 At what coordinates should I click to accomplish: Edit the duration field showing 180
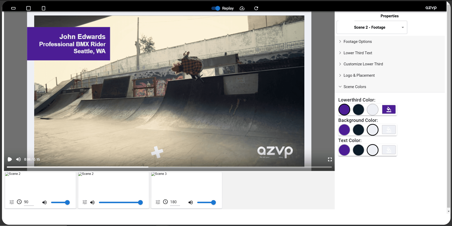click(x=175, y=202)
